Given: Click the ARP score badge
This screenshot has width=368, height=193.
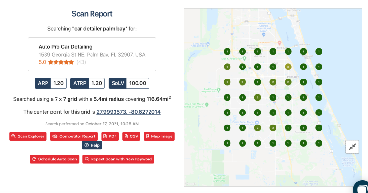Looking at the screenshot, I should point(51,83).
